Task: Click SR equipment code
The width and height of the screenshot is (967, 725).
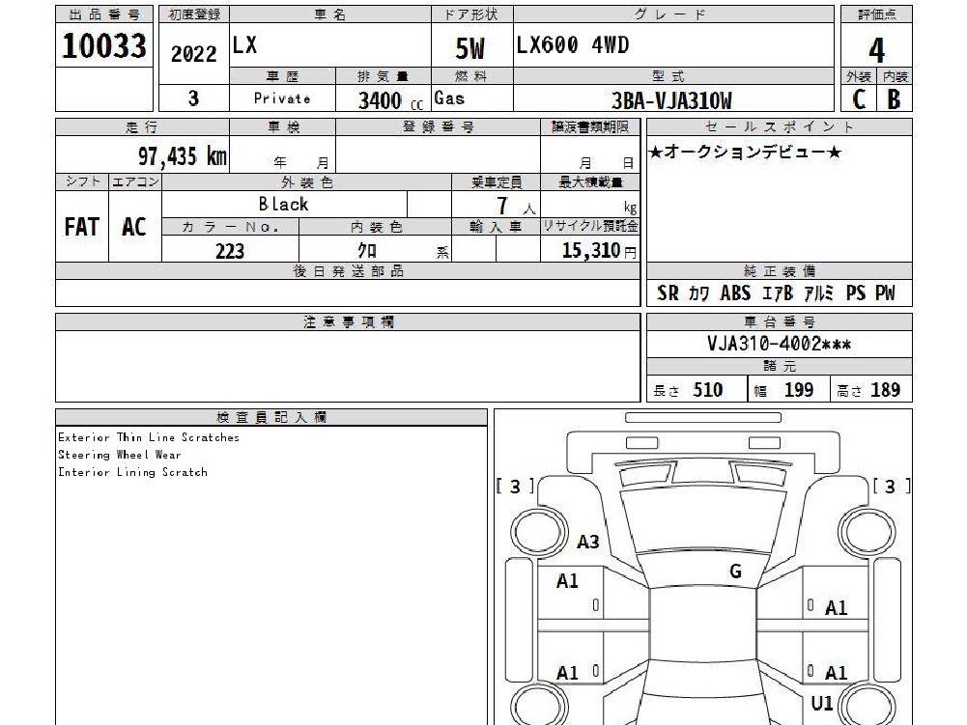Action: click(668, 293)
